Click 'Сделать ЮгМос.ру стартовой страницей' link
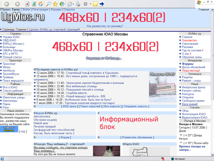Viewport: 214px width, 161px height. (x=54, y=29)
